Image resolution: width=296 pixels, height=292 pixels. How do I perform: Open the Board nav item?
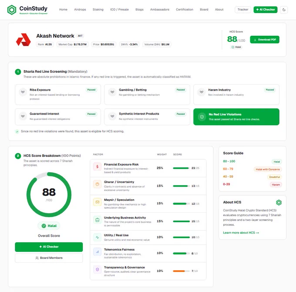coord(204,10)
